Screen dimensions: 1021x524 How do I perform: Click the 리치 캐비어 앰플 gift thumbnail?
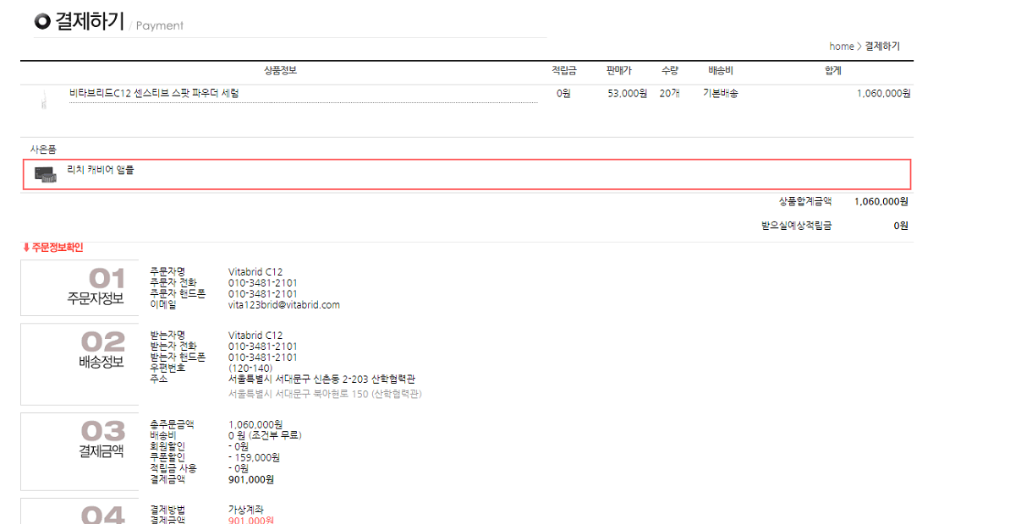click(45, 174)
